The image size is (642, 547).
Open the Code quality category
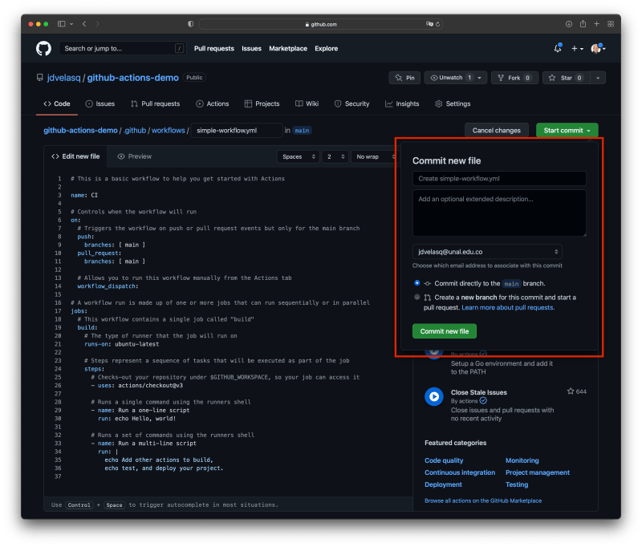(444, 460)
